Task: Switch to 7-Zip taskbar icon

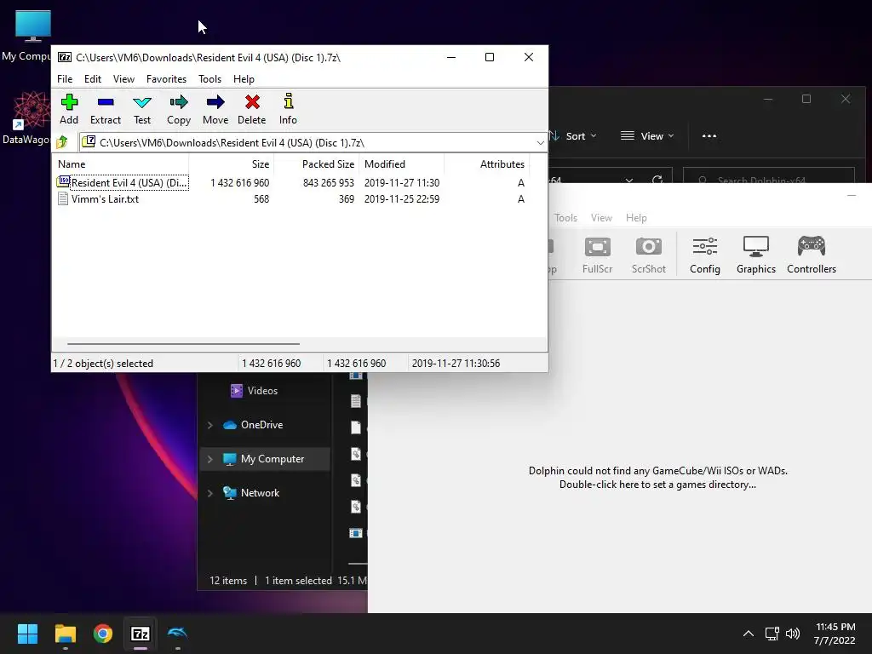Action: pos(141,634)
